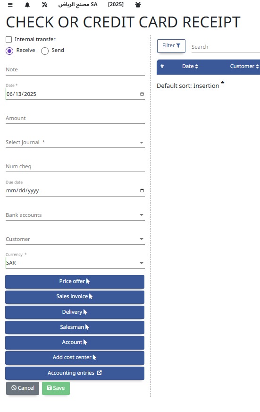Open the users group icon

coord(138,5)
